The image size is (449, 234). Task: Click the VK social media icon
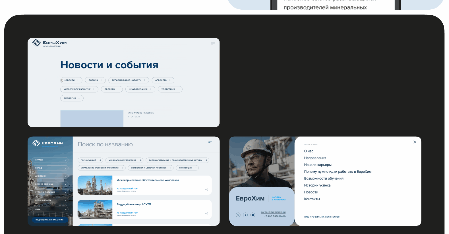tap(238, 215)
